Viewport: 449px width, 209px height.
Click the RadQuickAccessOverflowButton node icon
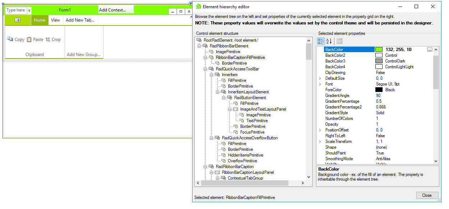pyautogui.click(x=217, y=138)
